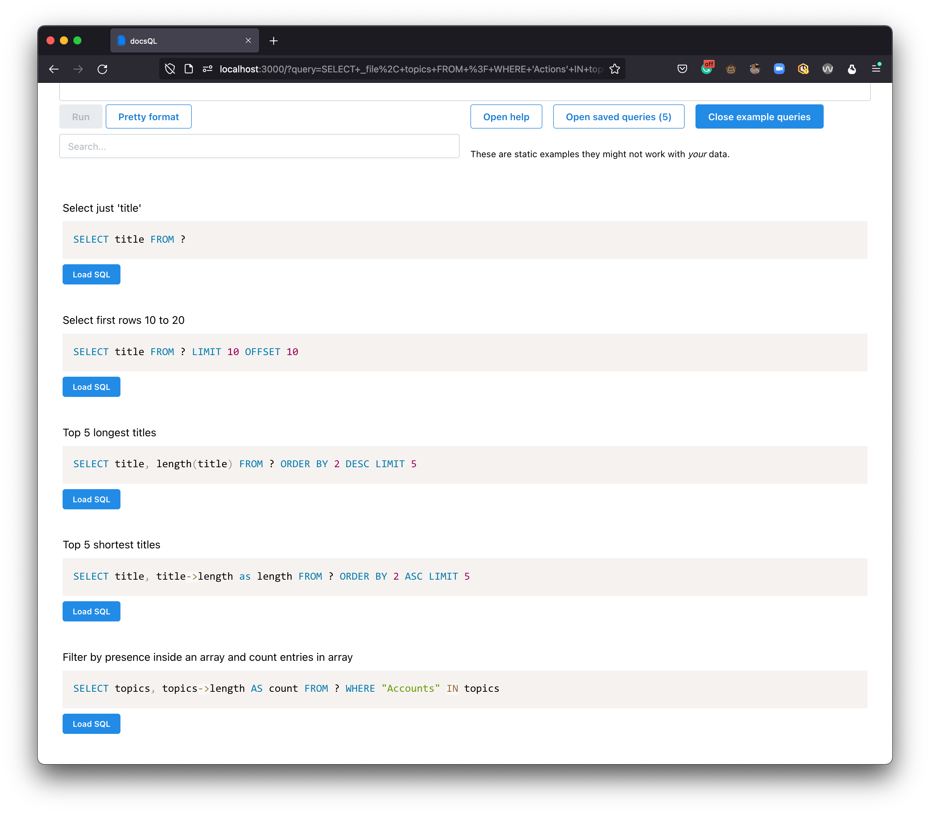Click the bookmark star in address bar
This screenshot has width=930, height=814.
614,69
